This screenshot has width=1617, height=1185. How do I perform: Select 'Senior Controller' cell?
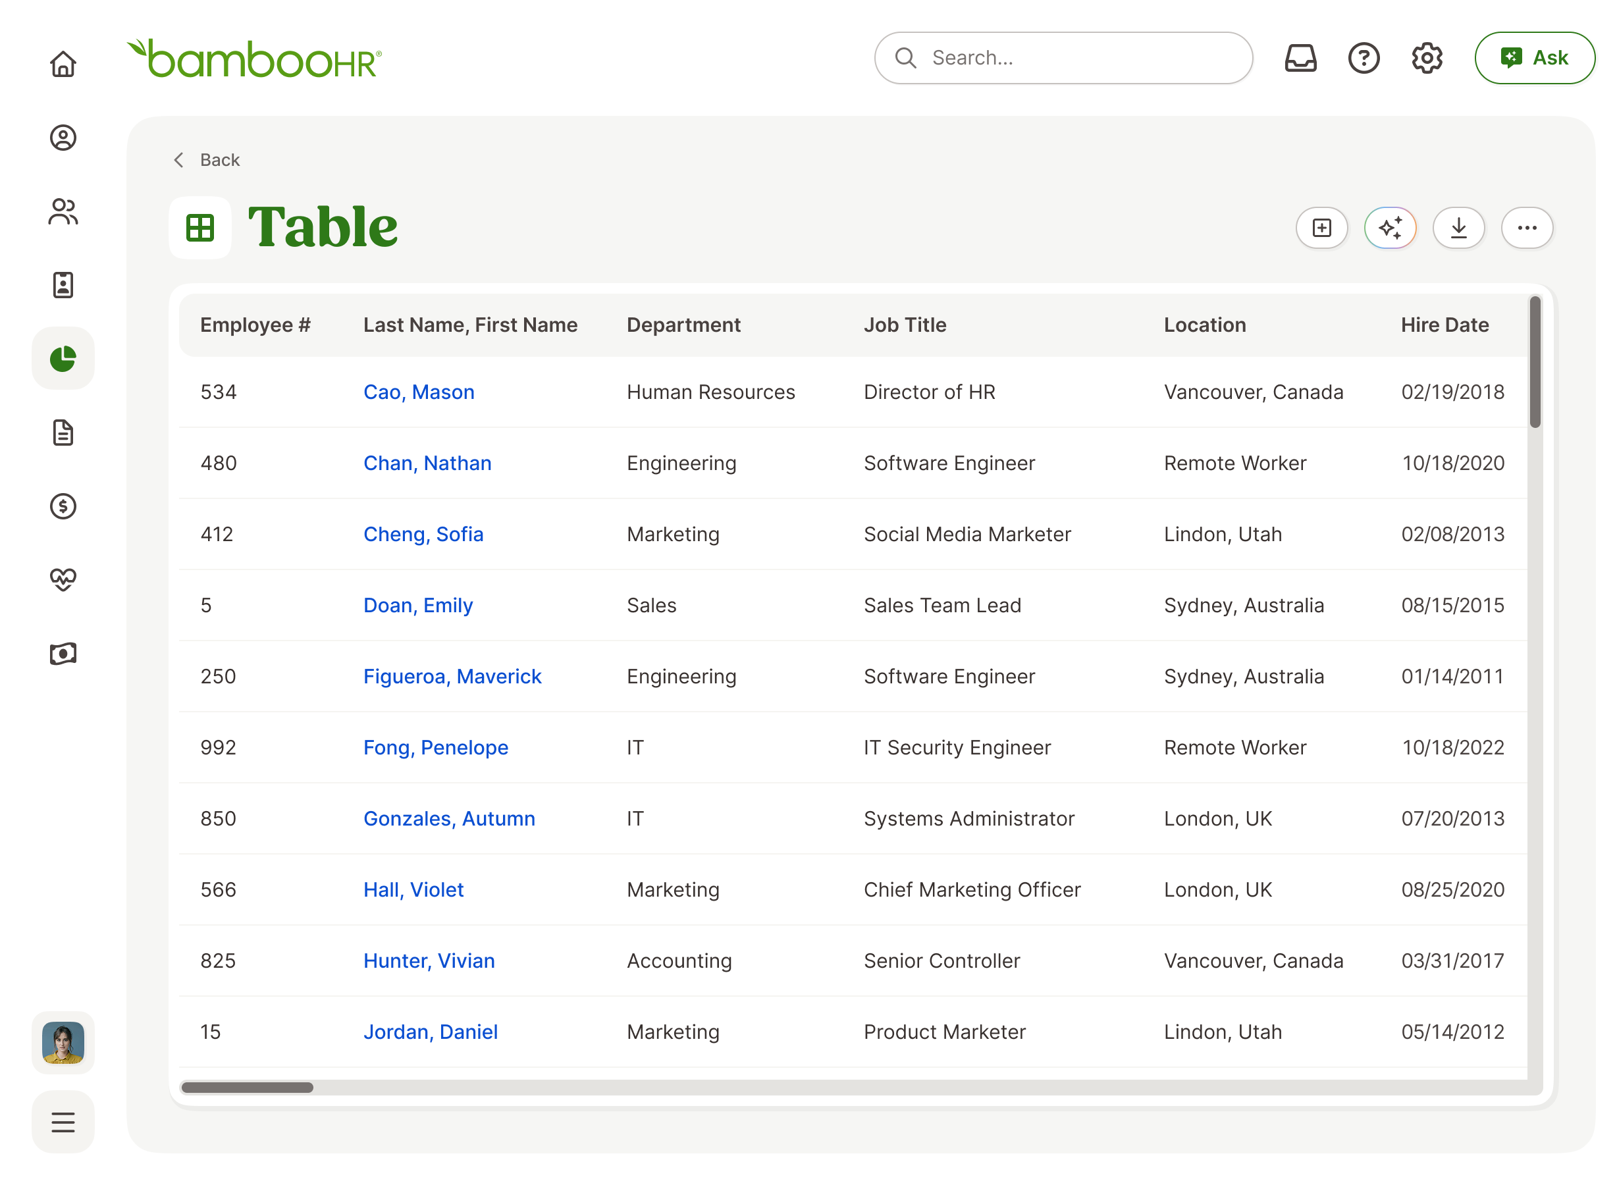point(941,960)
